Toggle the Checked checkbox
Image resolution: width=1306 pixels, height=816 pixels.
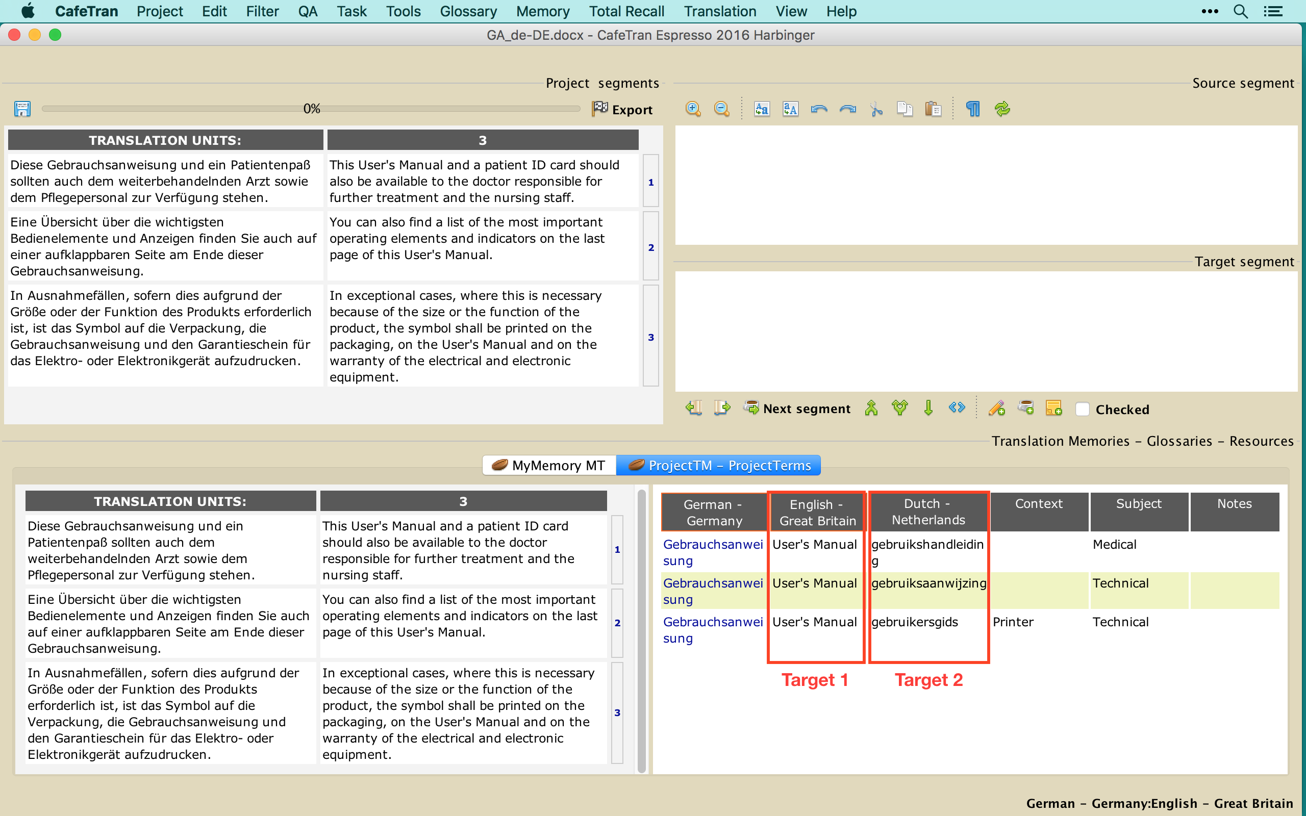[x=1082, y=409]
